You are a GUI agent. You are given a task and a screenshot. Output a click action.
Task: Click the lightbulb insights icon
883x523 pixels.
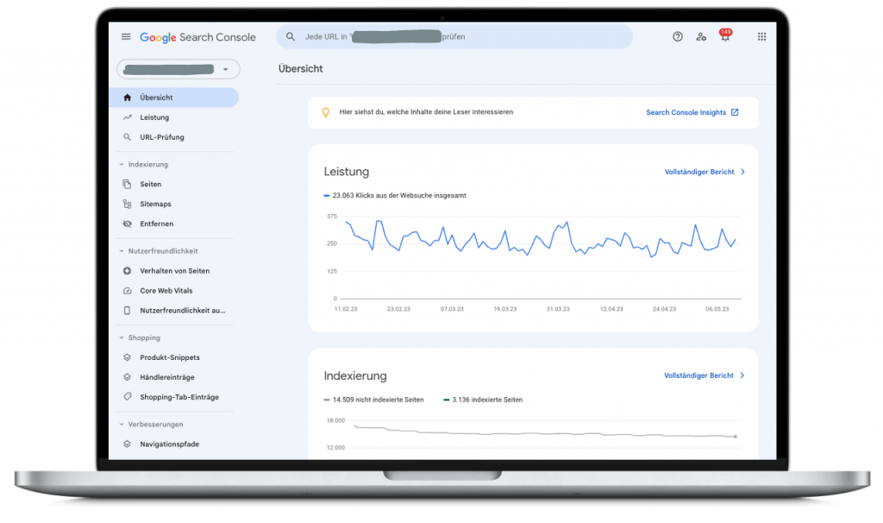tap(326, 112)
